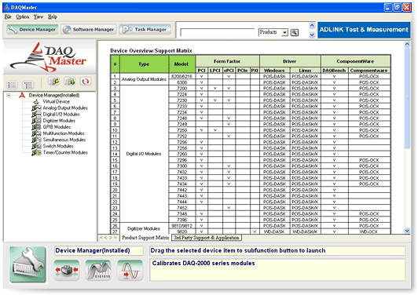Click the Analog Output Modules tree icon
This screenshot has height=295, width=418.
(36, 107)
